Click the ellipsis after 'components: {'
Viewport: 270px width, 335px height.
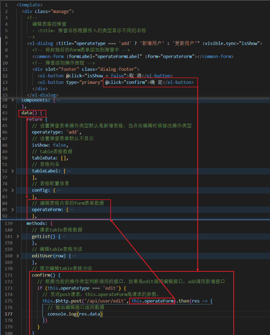(x=58, y=100)
